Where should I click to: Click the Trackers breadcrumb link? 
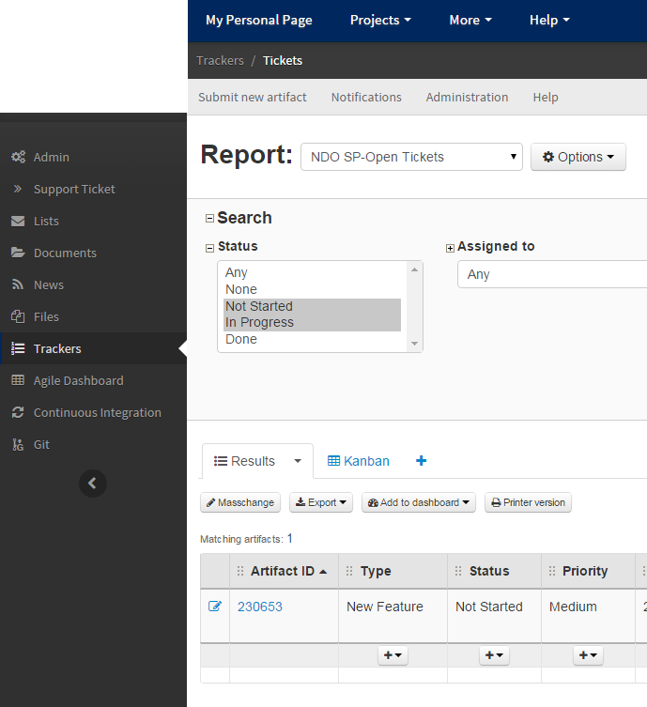point(220,60)
